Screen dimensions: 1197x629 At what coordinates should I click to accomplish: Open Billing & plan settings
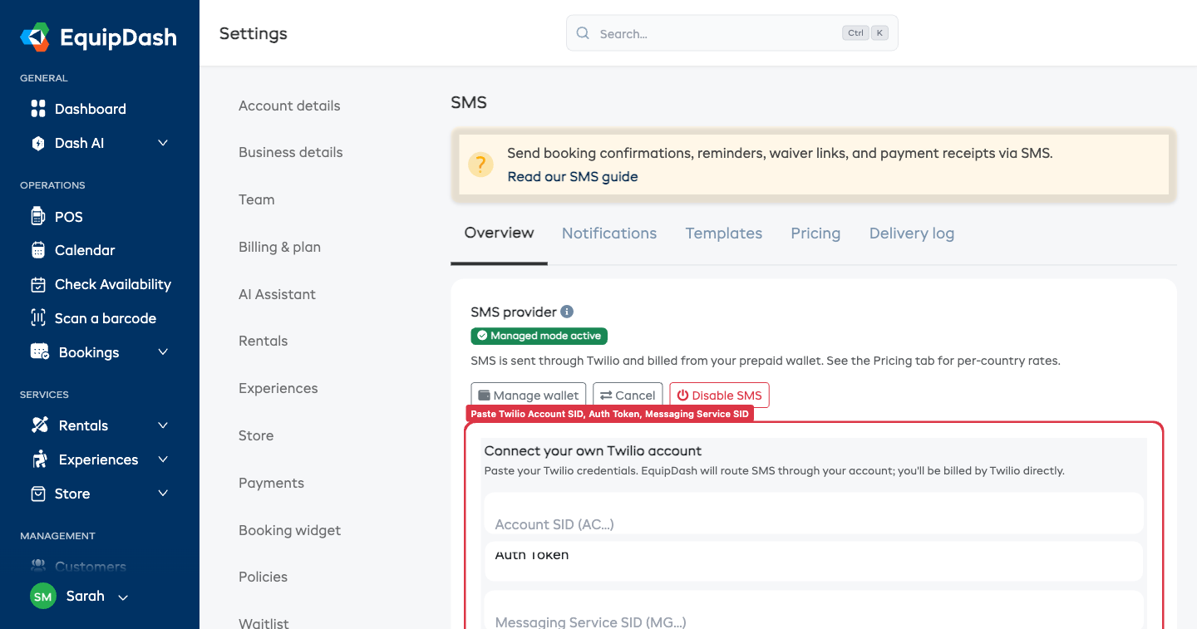point(279,247)
